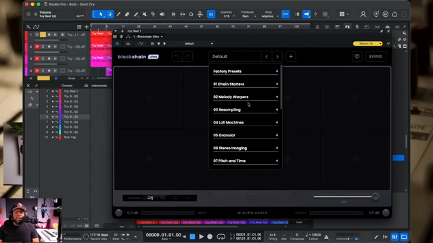Mute track 2

pyautogui.click(x=37, y=47)
